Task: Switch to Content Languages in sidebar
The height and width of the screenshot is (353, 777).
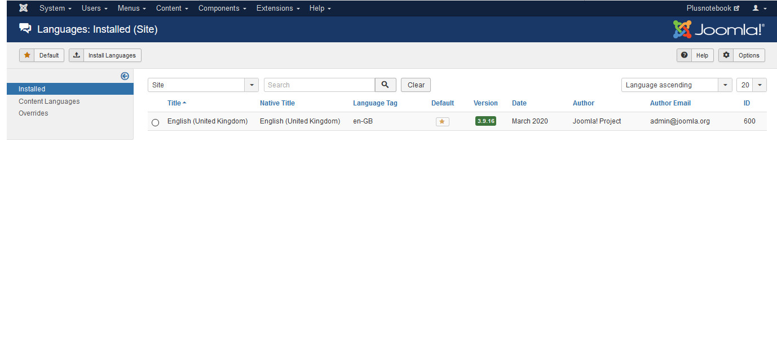Action: coord(49,102)
